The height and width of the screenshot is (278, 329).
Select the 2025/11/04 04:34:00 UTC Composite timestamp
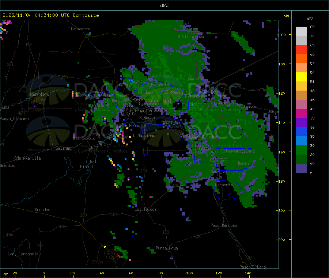(50, 15)
